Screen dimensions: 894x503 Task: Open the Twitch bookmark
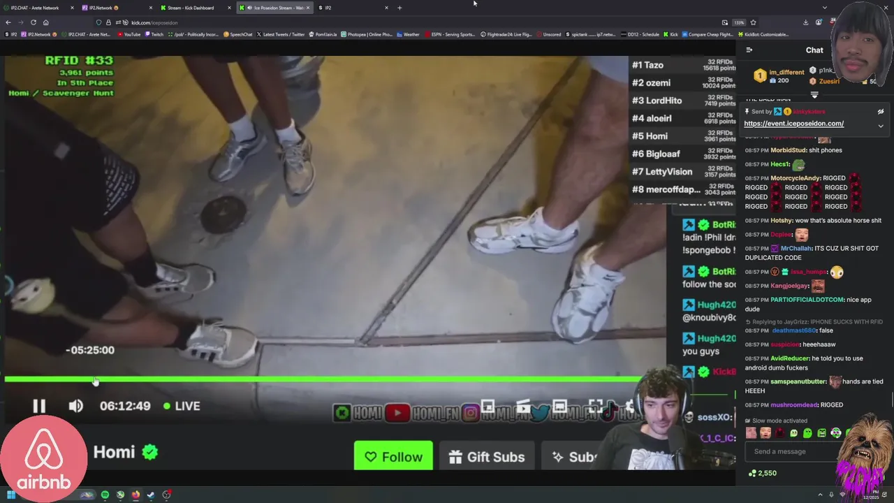[154, 34]
